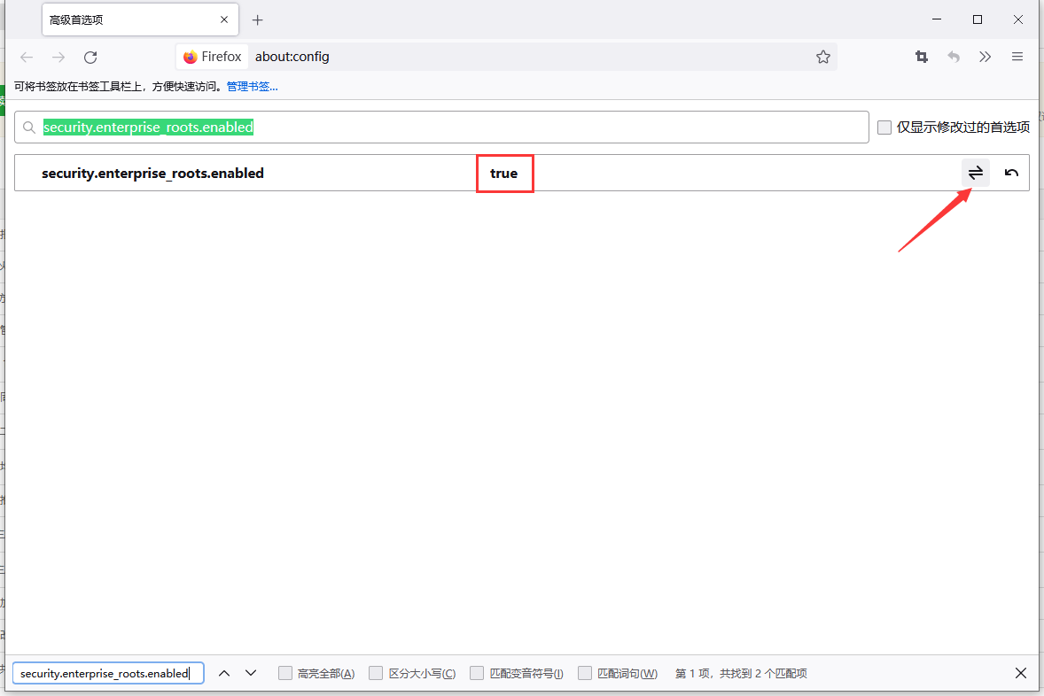Click inside the find bar text field
Image resolution: width=1044 pixels, height=696 pixels.
tap(106, 673)
